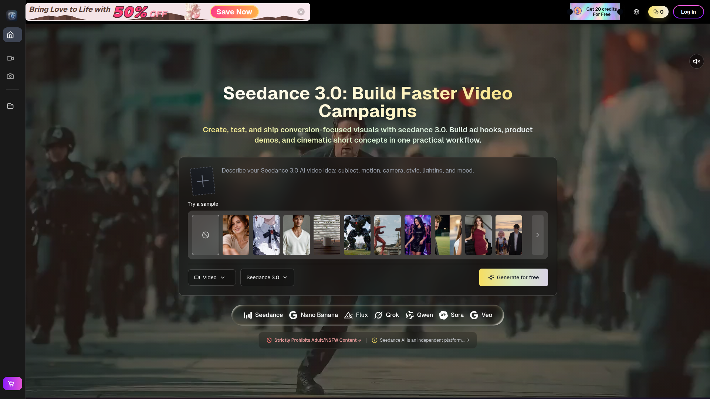Screen dimensions: 710x399
Task: Open the photo camera sidebar icon
Action: (x=10, y=76)
